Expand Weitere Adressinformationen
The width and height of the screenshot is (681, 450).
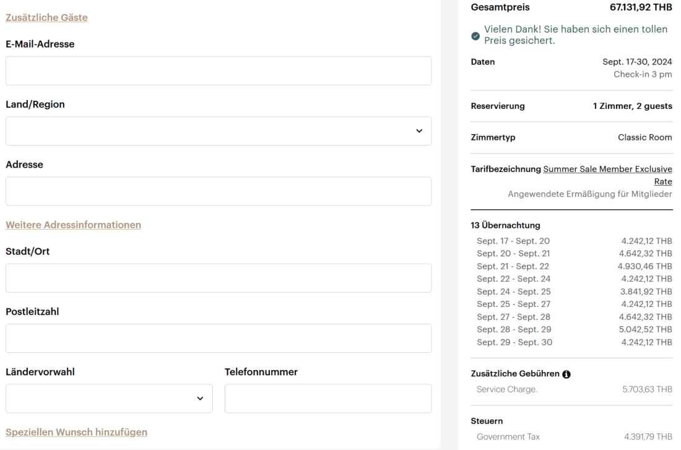[x=73, y=225]
